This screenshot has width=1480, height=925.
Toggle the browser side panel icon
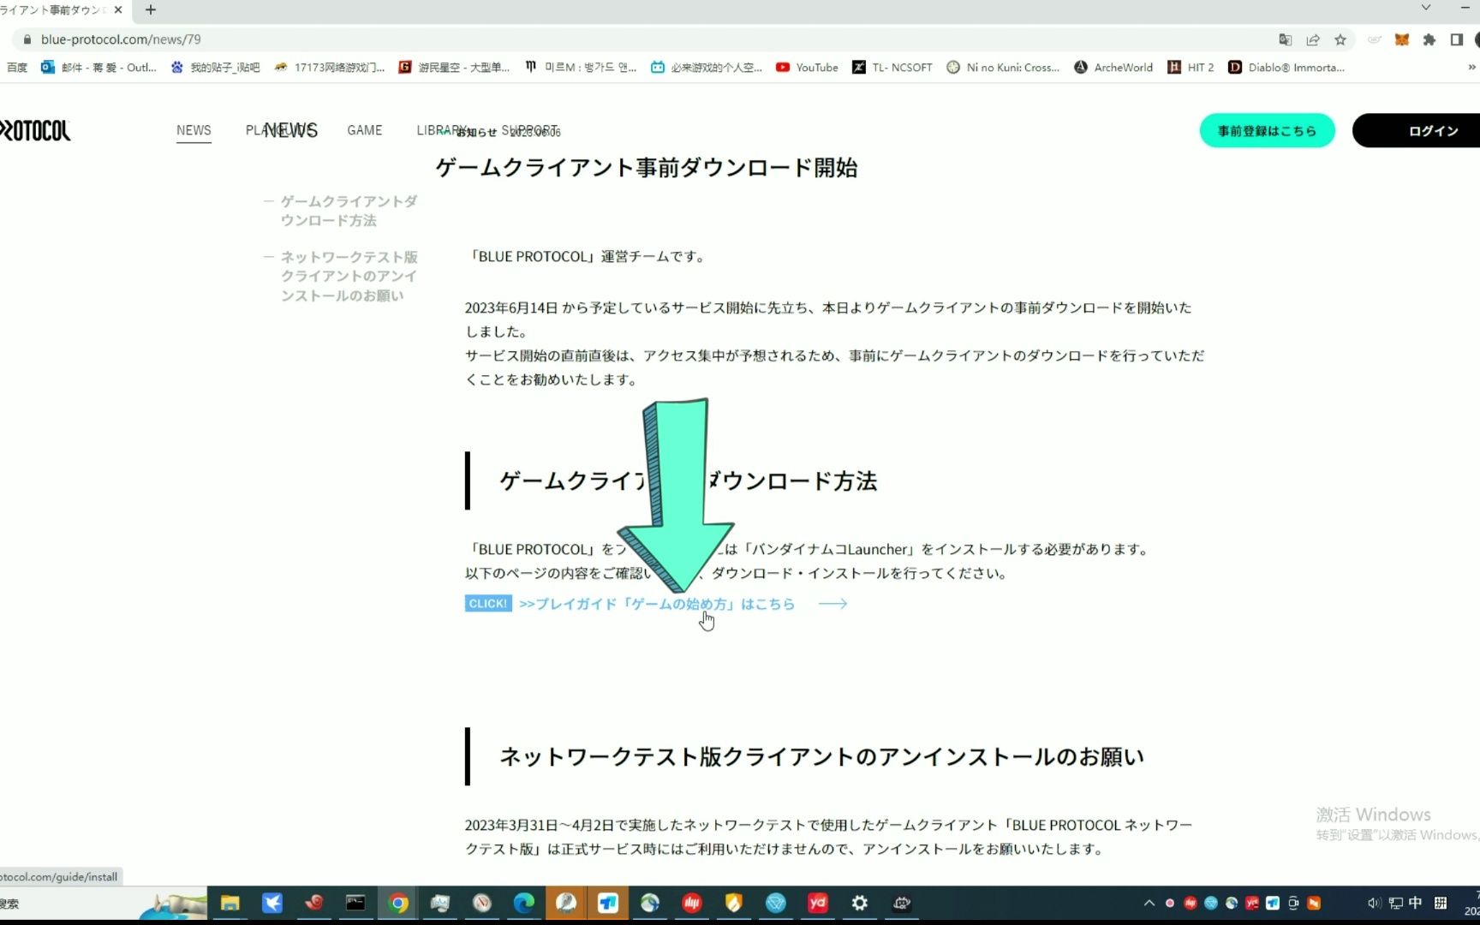click(1456, 39)
